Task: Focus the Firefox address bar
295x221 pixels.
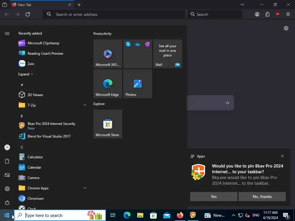Action: pyautogui.click(x=114, y=14)
